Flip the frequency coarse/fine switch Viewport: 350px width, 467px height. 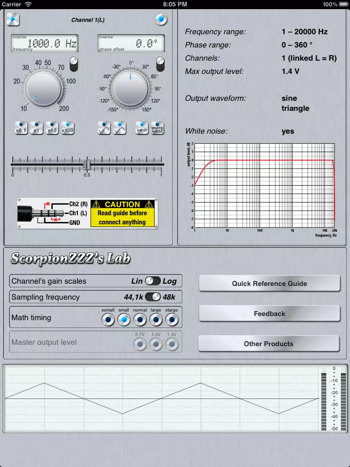click(74, 64)
